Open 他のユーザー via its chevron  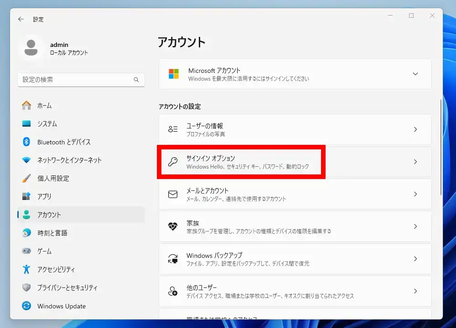tap(415, 291)
